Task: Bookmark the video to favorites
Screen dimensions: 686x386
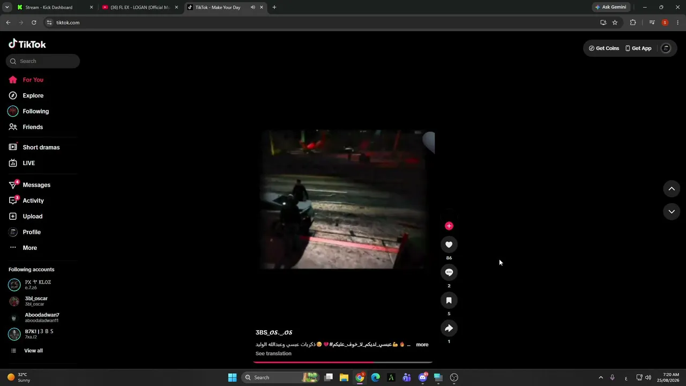Action: (449, 300)
